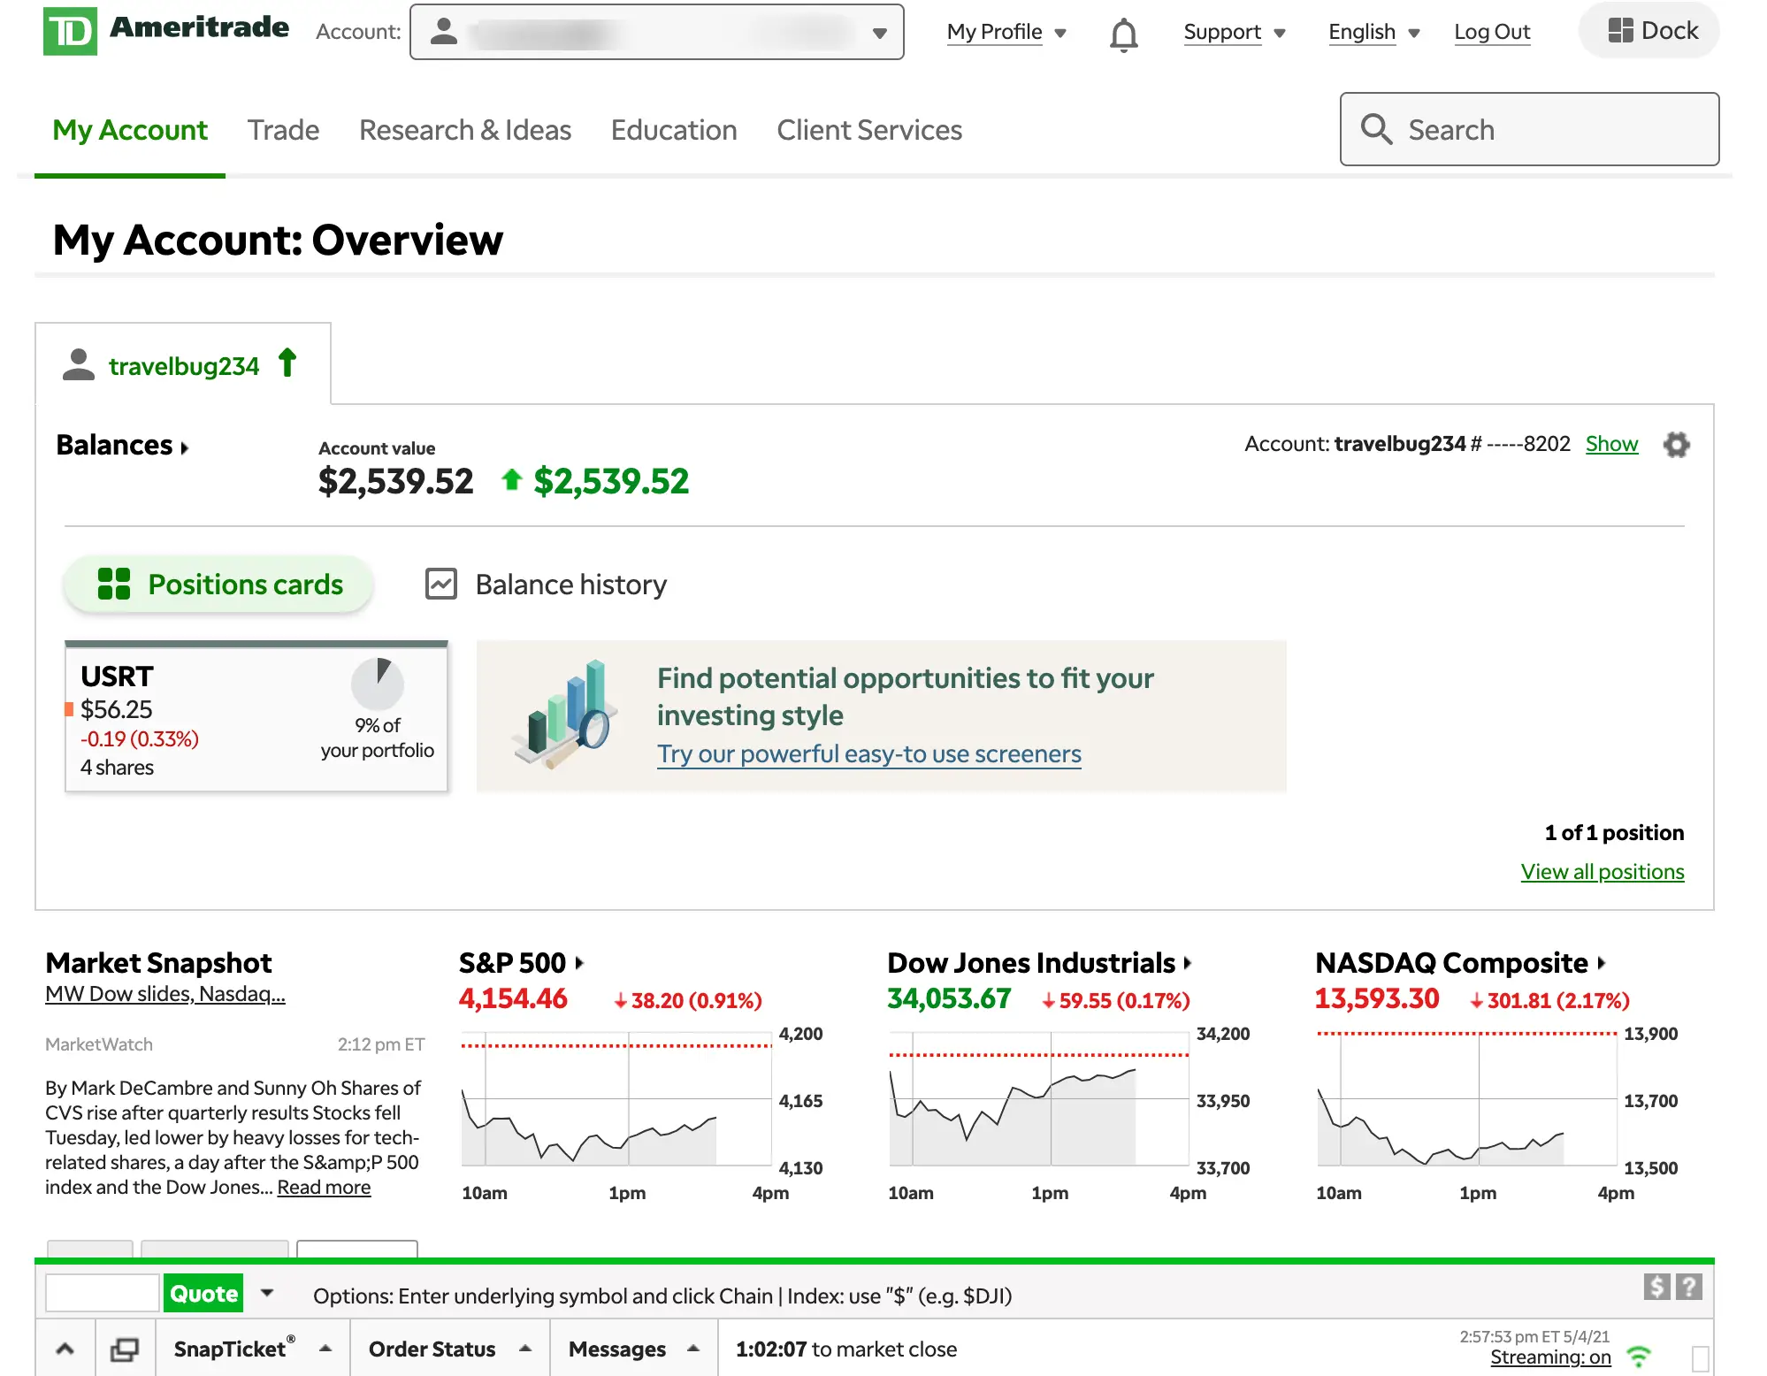Viewport: 1767px width, 1376px height.
Task: Click the travelbug234 user avatar icon
Action: 79,364
